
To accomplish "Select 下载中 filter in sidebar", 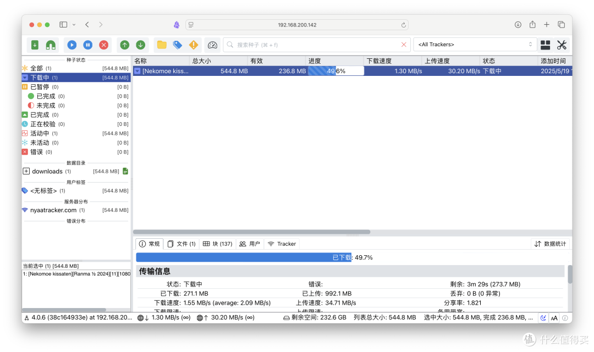I will (x=76, y=78).
